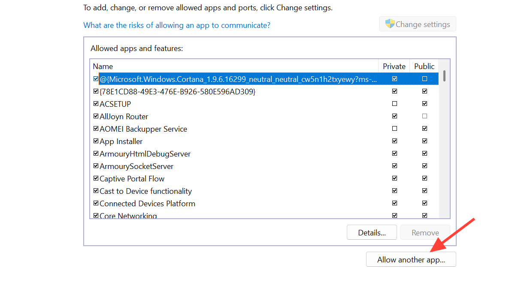The image size is (509, 286).
Task: Uncheck Public for Captive Portal Flow
Action: tap(424, 178)
